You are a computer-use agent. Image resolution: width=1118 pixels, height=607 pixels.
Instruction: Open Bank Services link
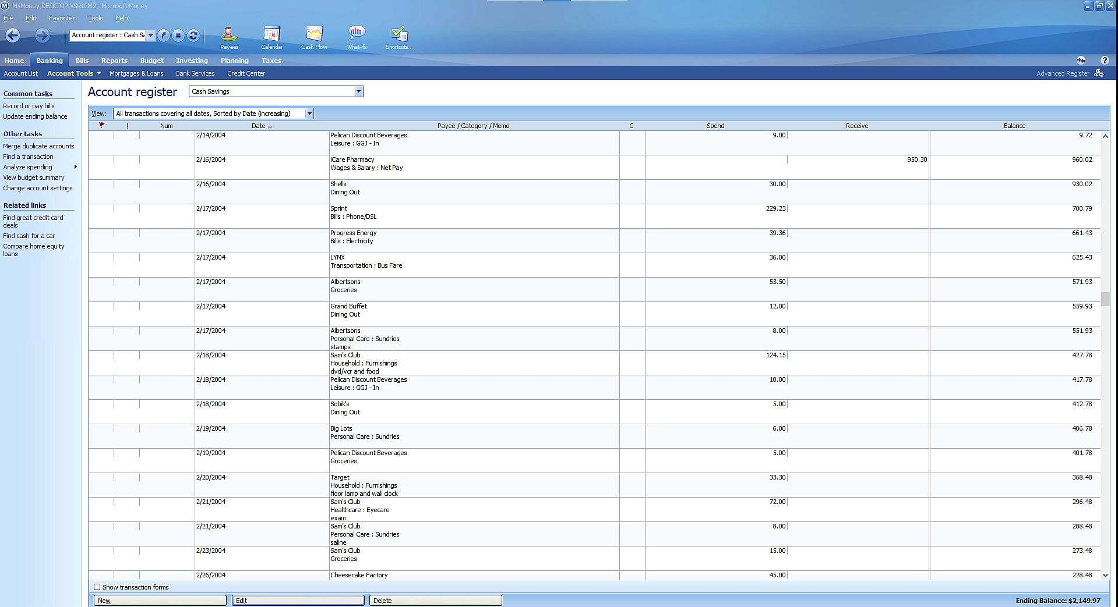[195, 73]
